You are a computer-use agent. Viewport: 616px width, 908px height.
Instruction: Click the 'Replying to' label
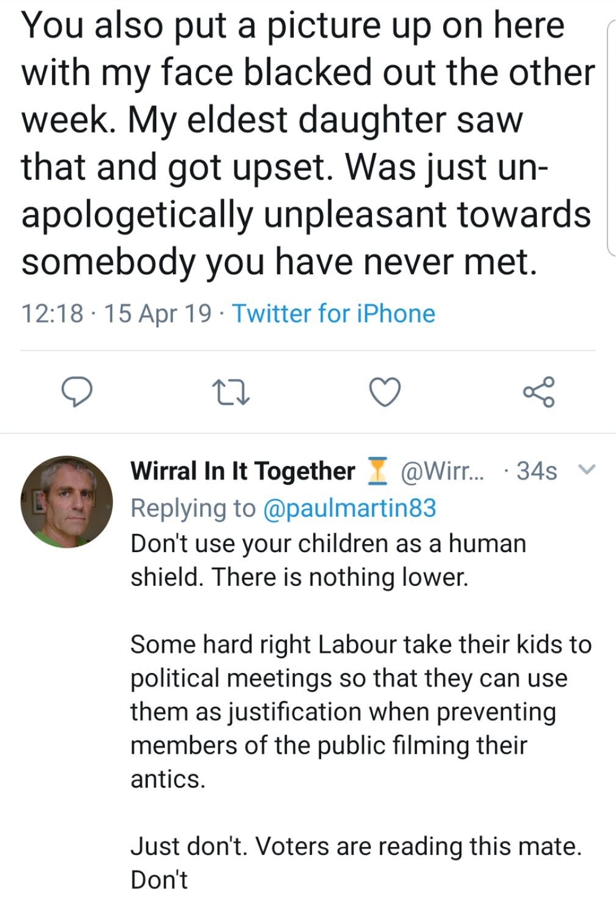[x=193, y=508]
